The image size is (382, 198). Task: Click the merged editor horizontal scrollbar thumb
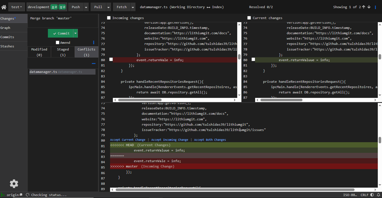[x=235, y=190]
